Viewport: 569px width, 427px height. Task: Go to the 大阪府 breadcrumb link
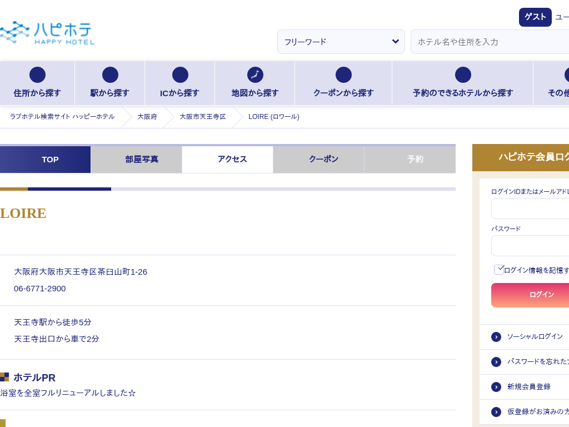(147, 117)
